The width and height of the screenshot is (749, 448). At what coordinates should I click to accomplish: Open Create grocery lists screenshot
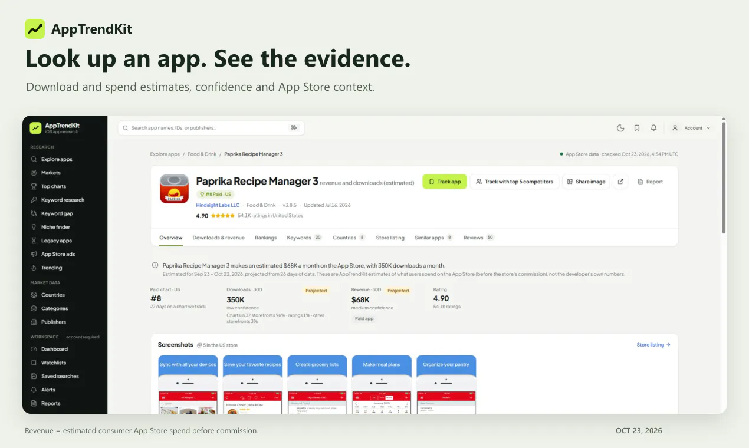[x=317, y=384]
